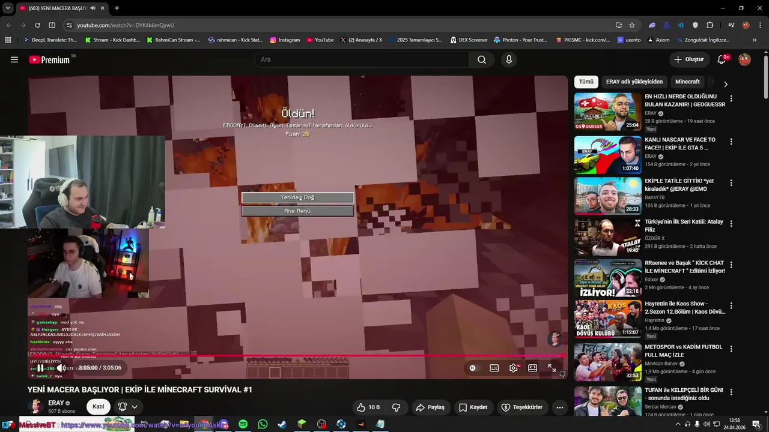Start voice search with the microphone icon

pos(509,59)
